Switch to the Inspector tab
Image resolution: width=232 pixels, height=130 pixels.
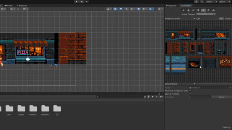[x=171, y=6]
